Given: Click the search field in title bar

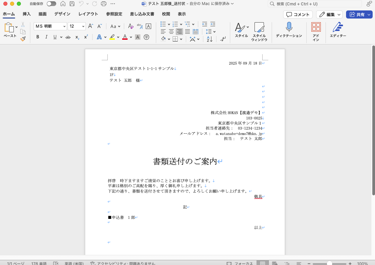Looking at the screenshot, I should [x=314, y=4].
